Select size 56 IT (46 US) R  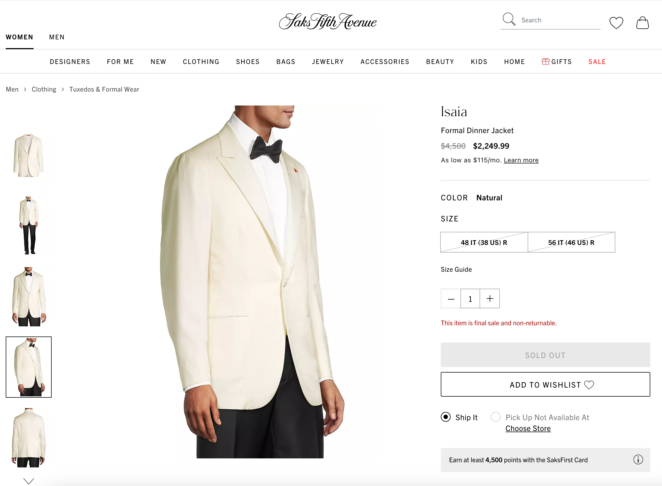(x=571, y=242)
